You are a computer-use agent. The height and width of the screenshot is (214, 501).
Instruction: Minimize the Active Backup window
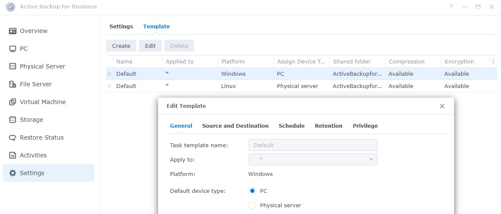[x=465, y=7]
